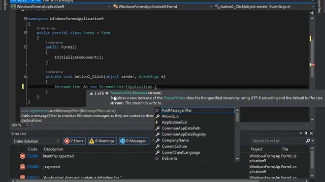Click the Search Error List field
This screenshot has width=325, height=182.
[x=278, y=141]
